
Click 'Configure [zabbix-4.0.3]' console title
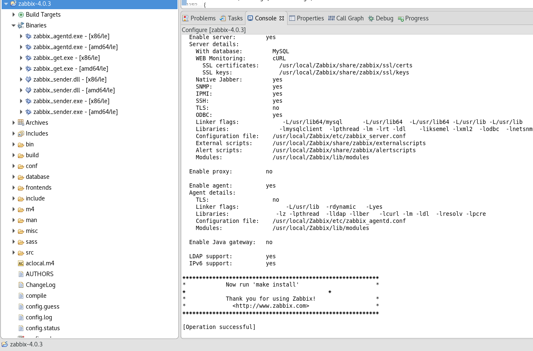[214, 30]
